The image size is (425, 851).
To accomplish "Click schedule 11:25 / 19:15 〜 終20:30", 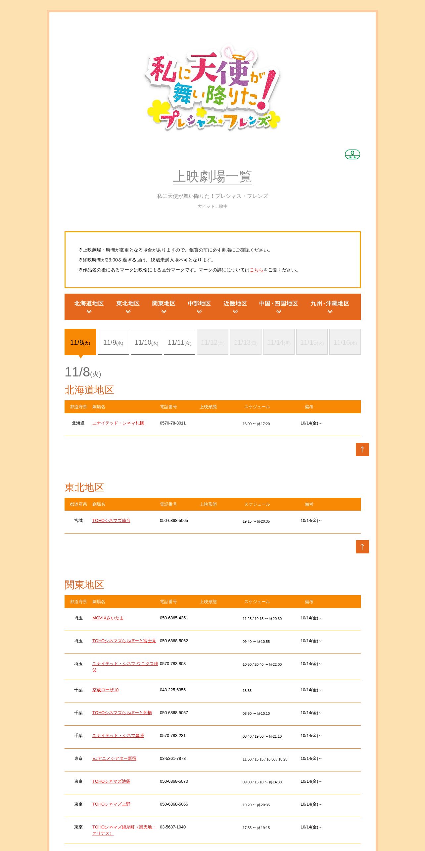I will [x=262, y=619].
